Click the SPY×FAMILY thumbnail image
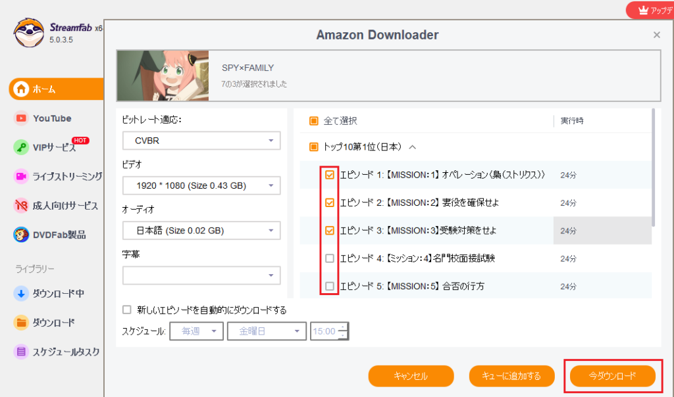 [x=163, y=76]
